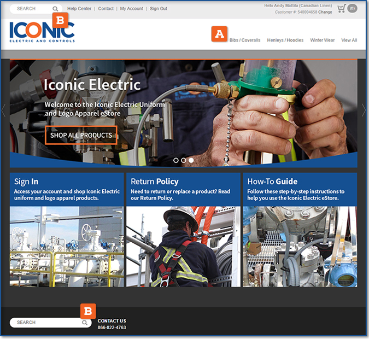Select the first carousel slide dot

pos(176,160)
